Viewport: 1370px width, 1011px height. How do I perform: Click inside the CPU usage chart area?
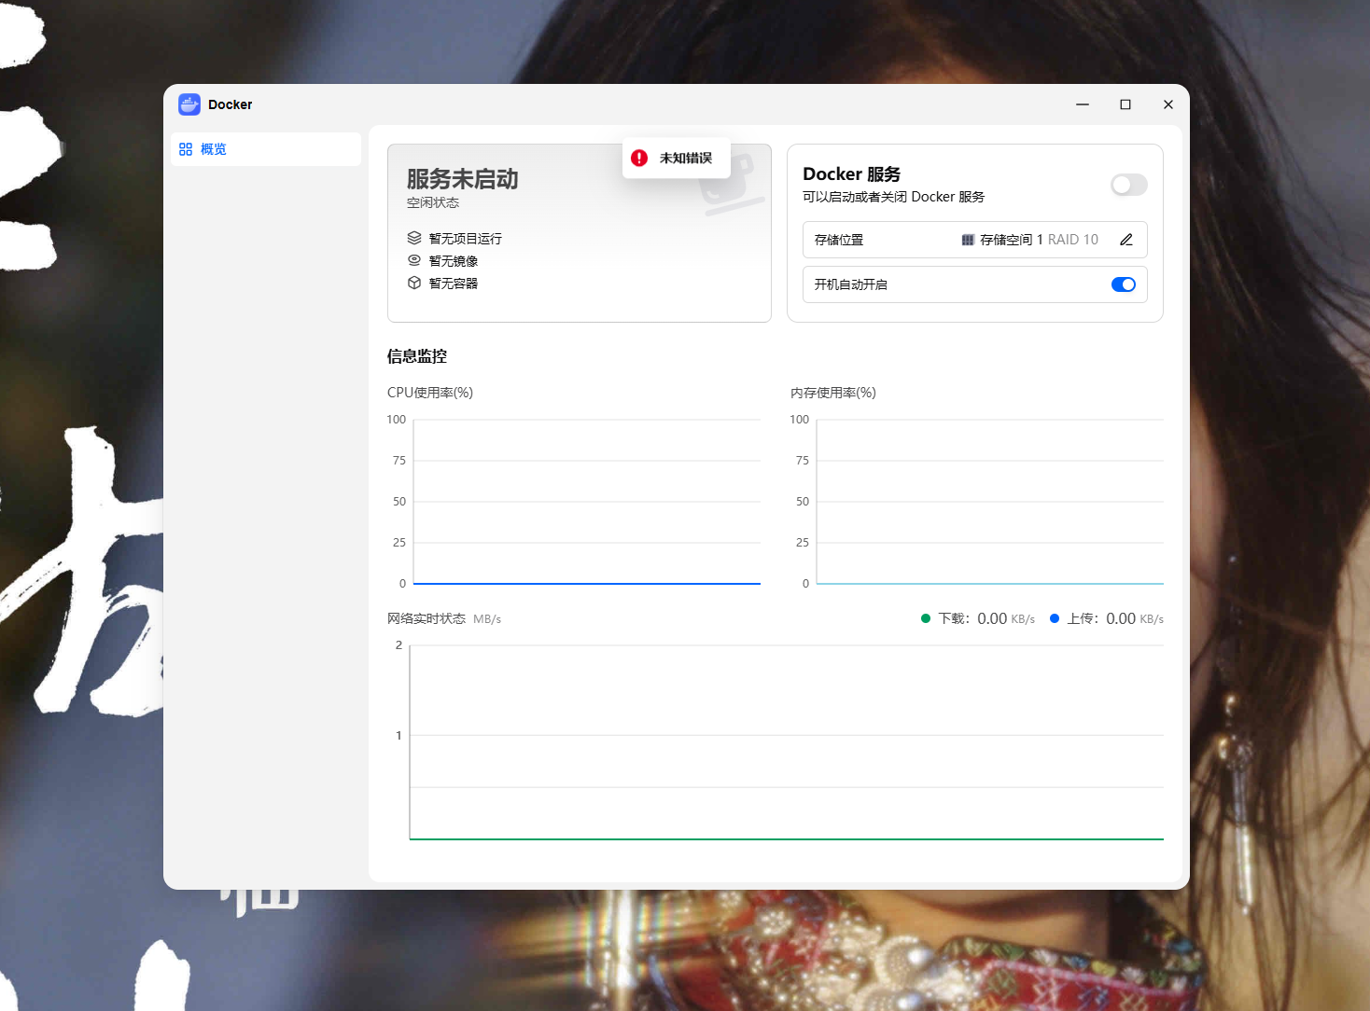[x=587, y=502]
